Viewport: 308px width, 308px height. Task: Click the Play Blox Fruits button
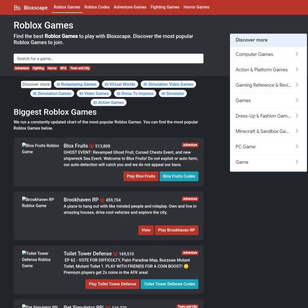141,176
